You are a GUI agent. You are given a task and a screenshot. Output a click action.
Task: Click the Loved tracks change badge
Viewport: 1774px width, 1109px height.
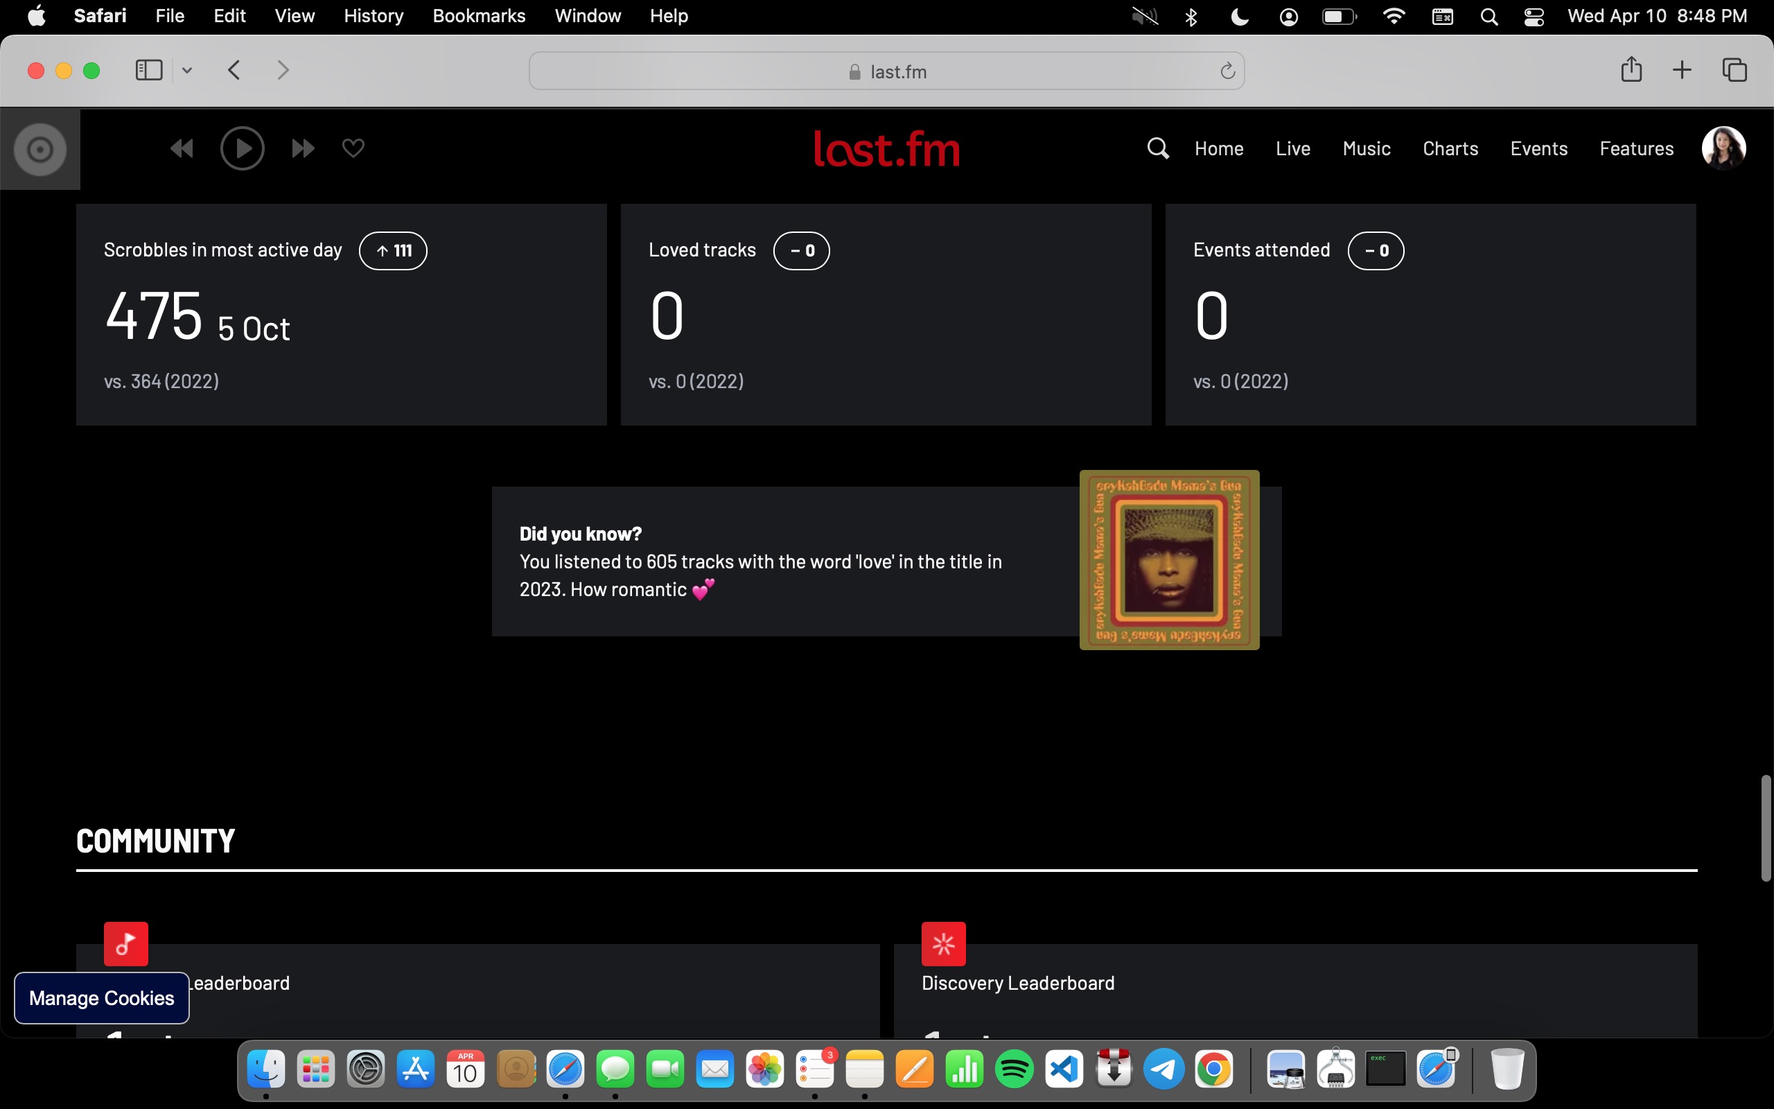tap(801, 251)
